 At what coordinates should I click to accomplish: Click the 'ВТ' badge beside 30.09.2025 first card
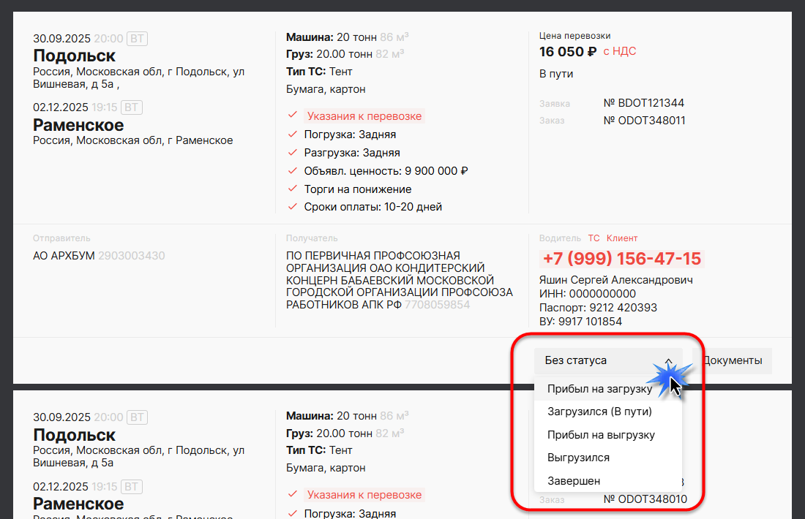click(137, 38)
